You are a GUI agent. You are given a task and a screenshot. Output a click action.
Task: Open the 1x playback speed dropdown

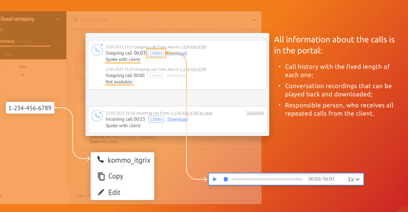tap(353, 179)
